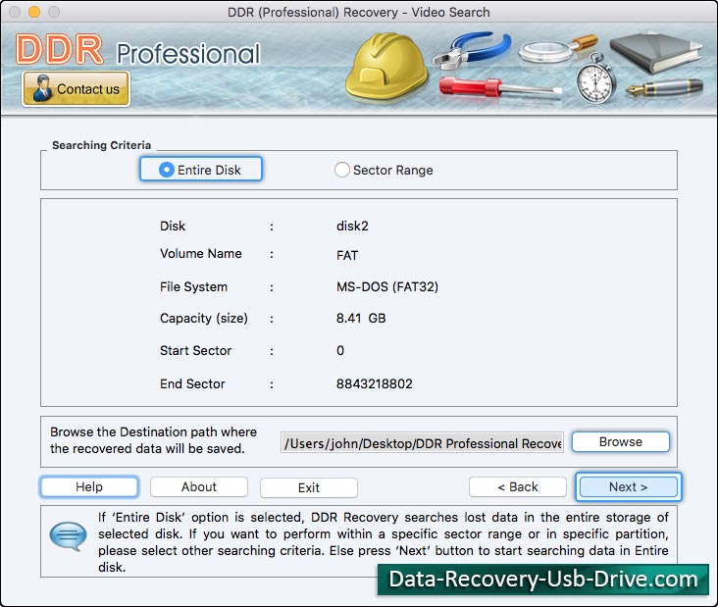Click the destination path field
Image resolution: width=718 pixels, height=607 pixels.
click(x=422, y=442)
